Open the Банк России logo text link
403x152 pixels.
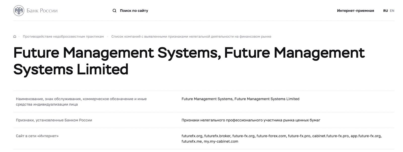click(x=42, y=11)
